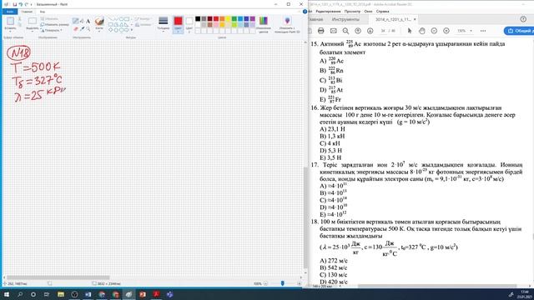Pick the black color swatch
Screen dimensions: 534x300
198,18
